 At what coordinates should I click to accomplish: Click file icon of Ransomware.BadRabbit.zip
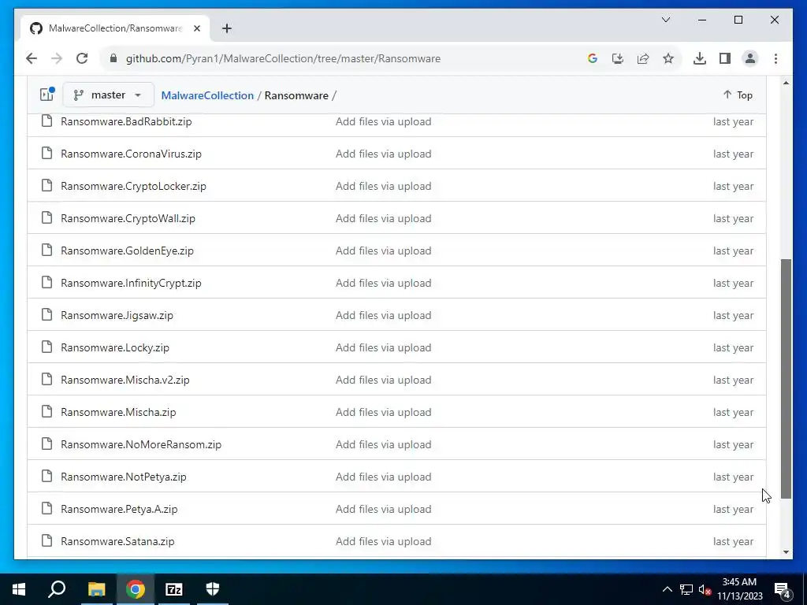(46, 121)
